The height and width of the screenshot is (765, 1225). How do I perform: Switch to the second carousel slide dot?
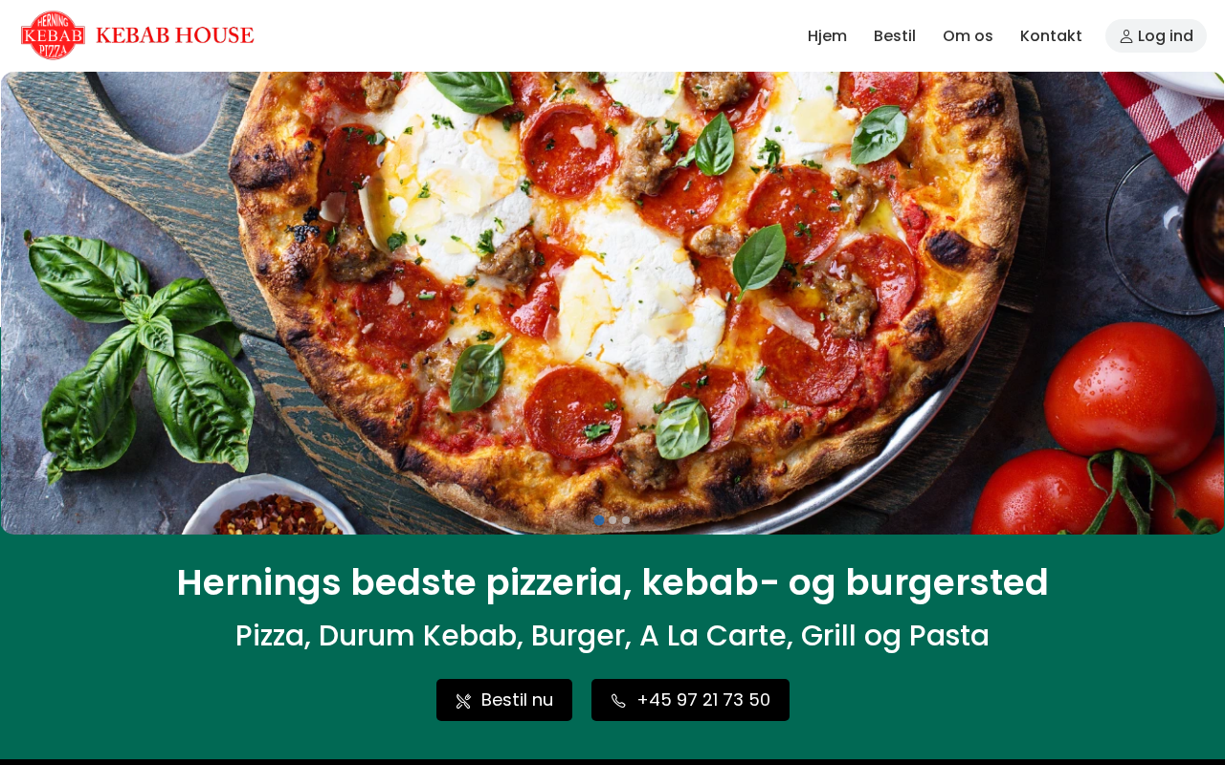click(x=612, y=520)
